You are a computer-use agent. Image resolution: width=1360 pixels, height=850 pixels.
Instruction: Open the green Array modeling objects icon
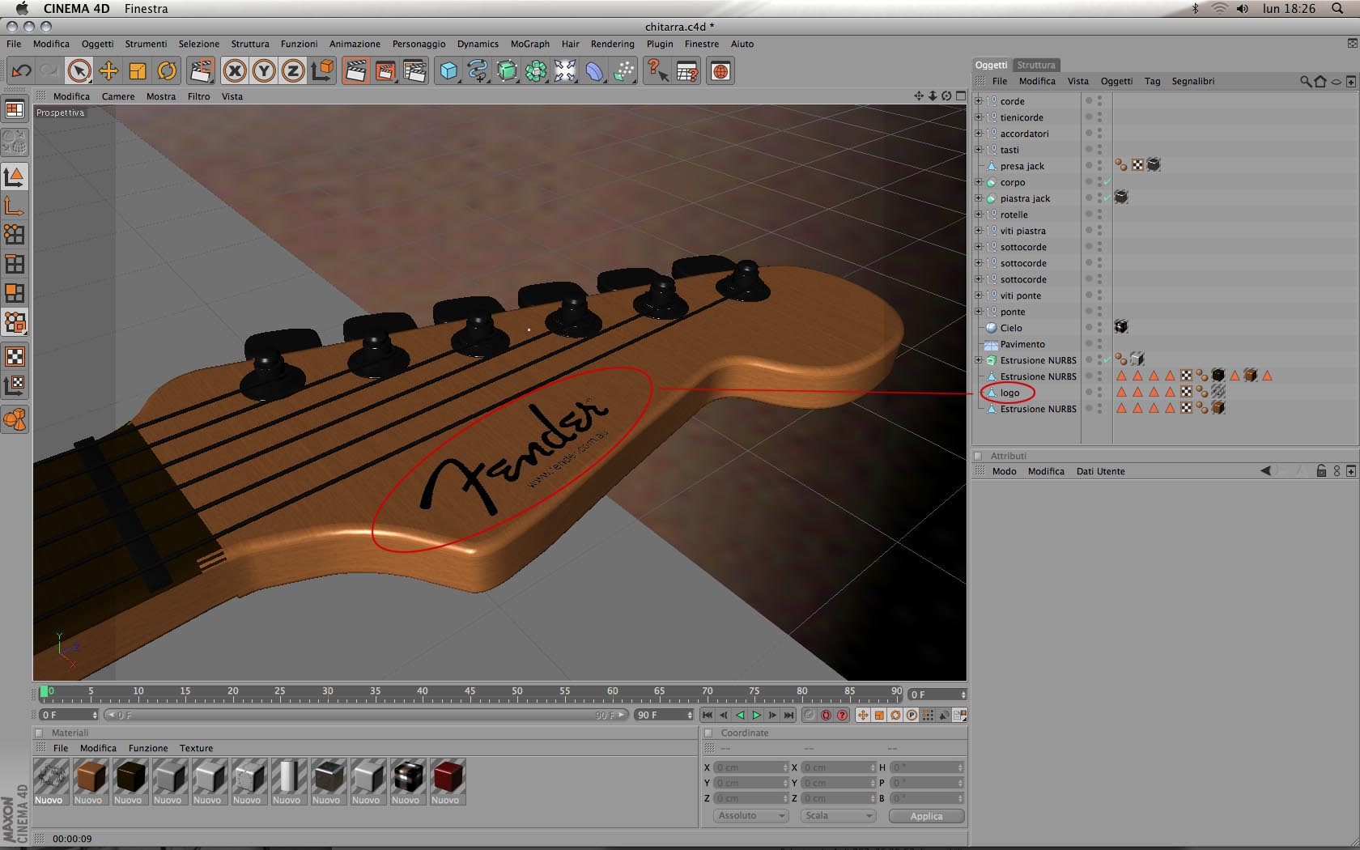536,71
